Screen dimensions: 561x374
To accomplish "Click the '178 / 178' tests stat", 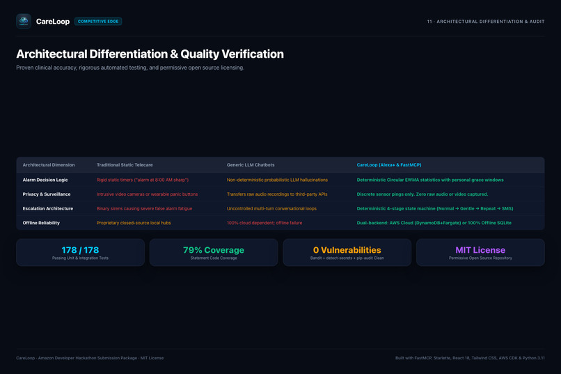I will point(80,250).
